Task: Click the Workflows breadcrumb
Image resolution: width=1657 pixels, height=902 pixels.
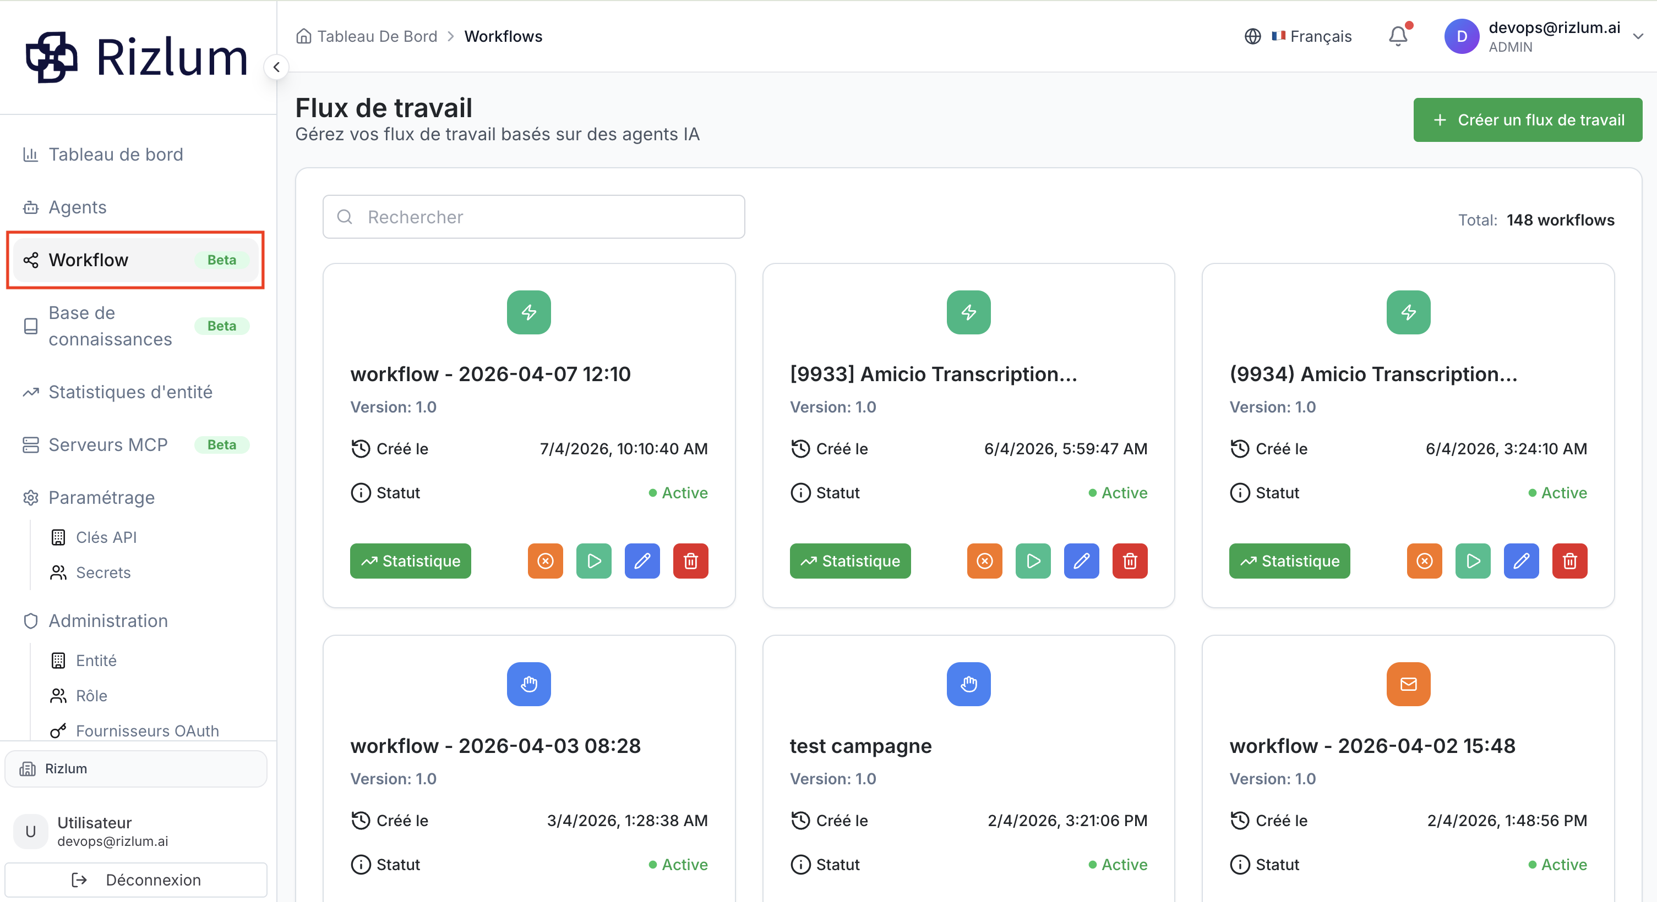Action: (503, 36)
